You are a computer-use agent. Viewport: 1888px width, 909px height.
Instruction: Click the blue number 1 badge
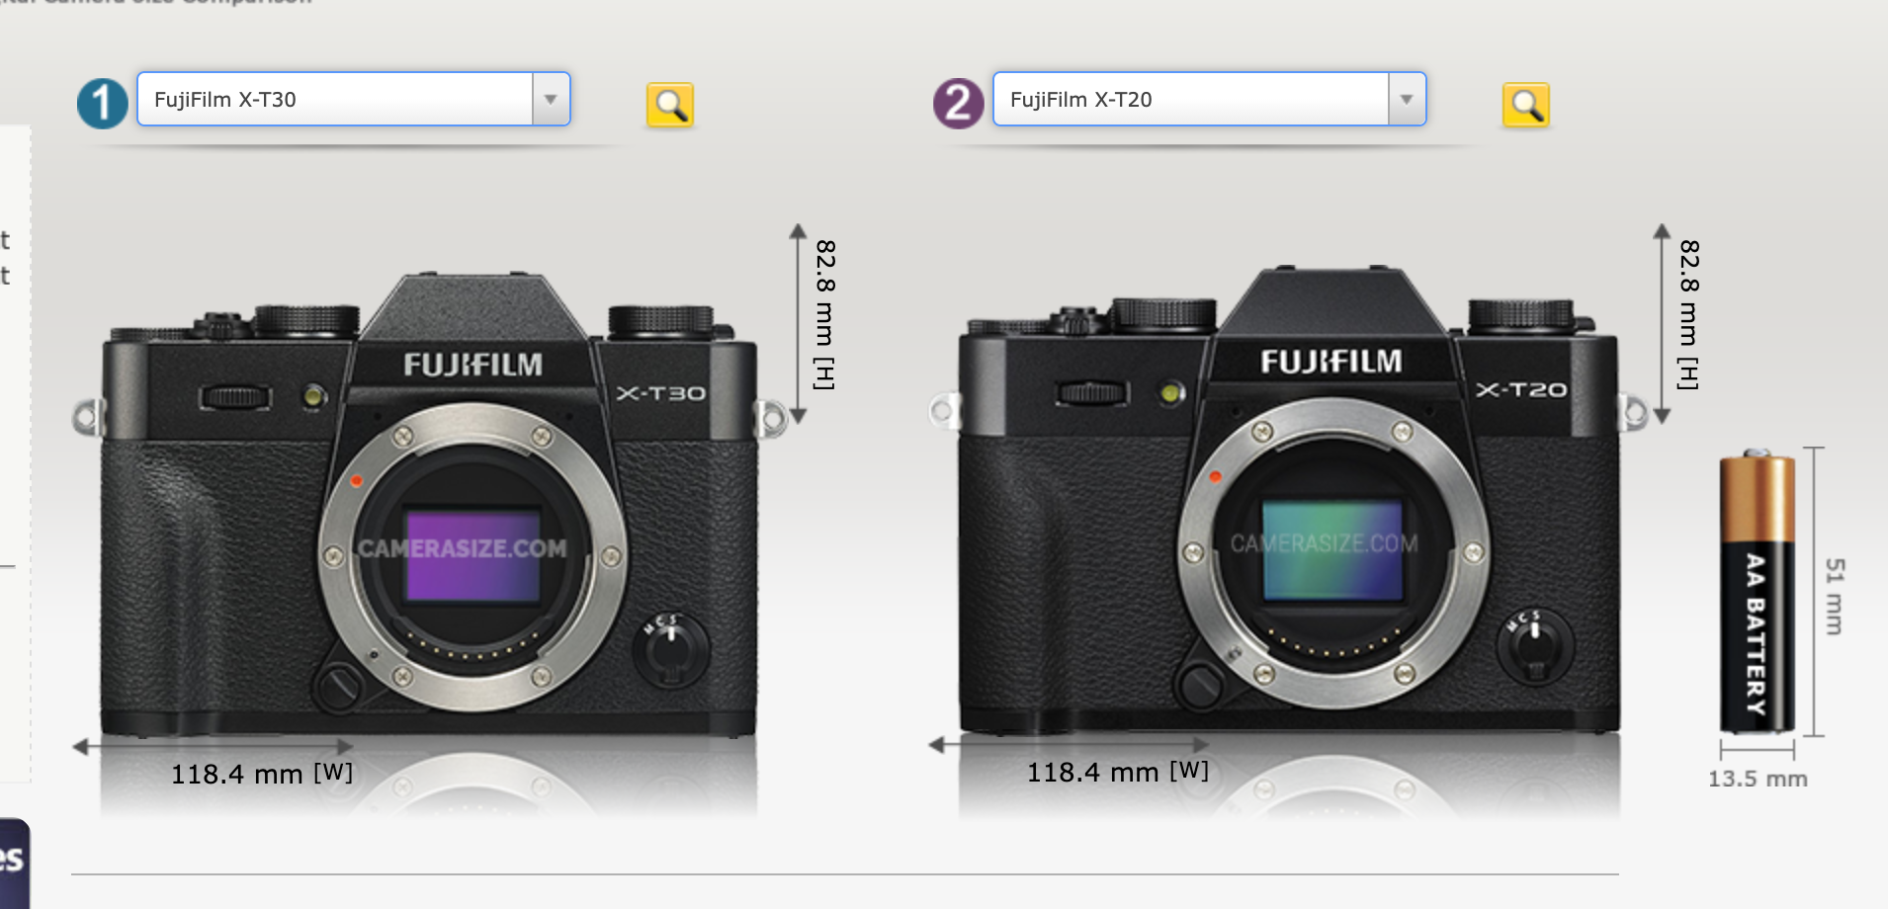pyautogui.click(x=102, y=104)
